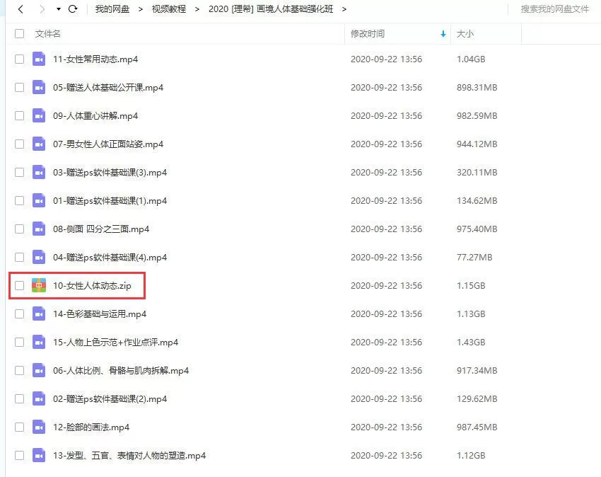Click video icon of 09-人体重心讲解.mp4
This screenshot has height=477, width=601.
pos(39,116)
